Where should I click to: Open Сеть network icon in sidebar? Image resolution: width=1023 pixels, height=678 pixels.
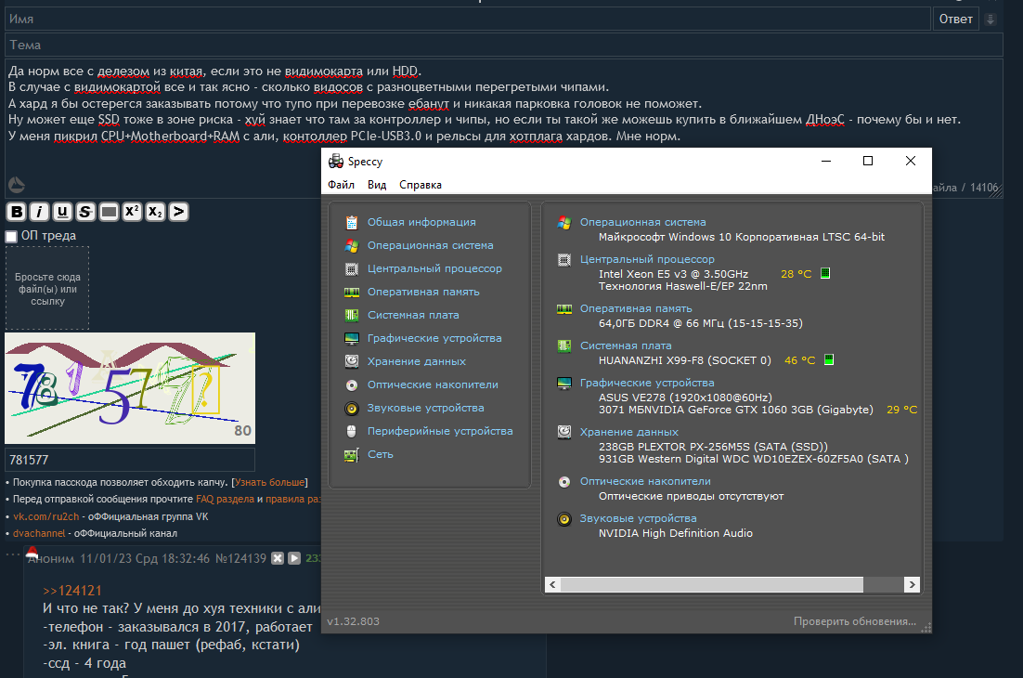pos(352,454)
